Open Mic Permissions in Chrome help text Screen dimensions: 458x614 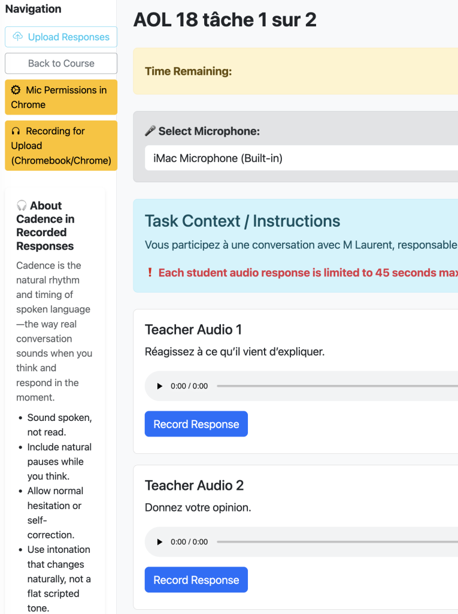[60, 97]
